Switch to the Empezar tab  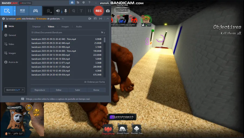[x=37, y=27]
